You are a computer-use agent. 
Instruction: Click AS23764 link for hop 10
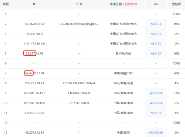pos(156,103)
